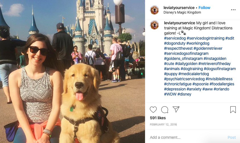
Task: Open #disney hashtag
Action: 184,94
